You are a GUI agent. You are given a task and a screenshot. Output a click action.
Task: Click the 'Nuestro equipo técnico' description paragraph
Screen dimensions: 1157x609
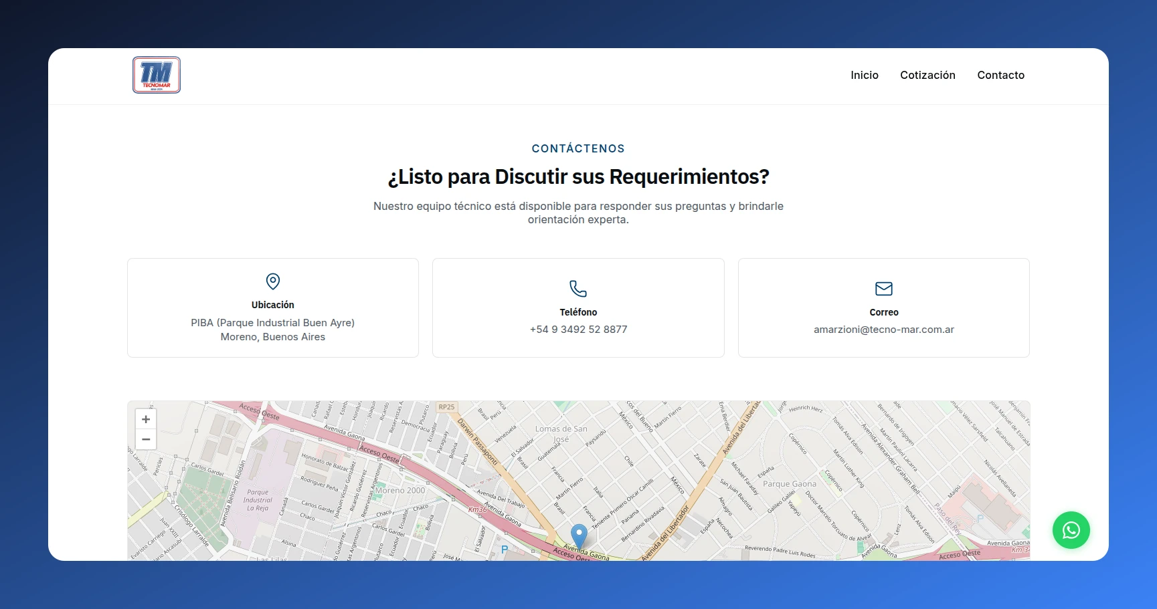578,213
